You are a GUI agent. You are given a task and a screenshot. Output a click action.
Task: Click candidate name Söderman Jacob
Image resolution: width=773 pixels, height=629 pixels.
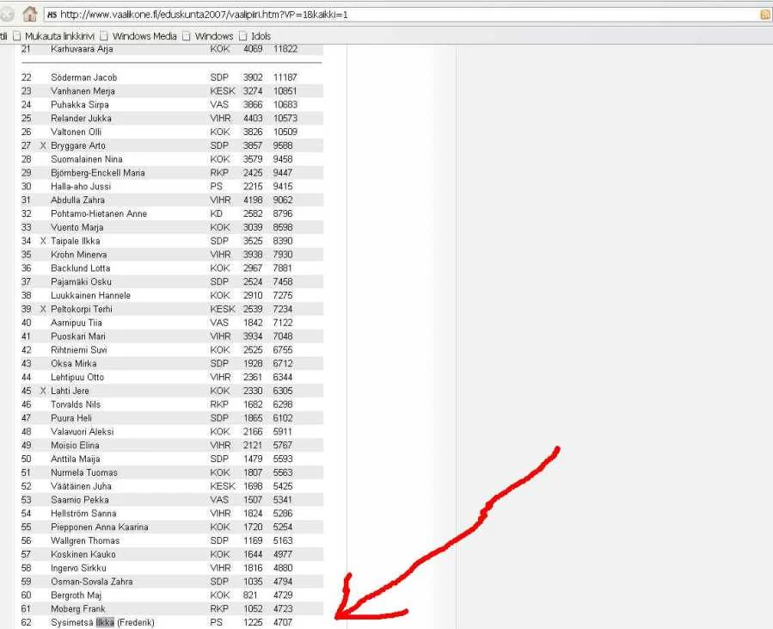(83, 77)
